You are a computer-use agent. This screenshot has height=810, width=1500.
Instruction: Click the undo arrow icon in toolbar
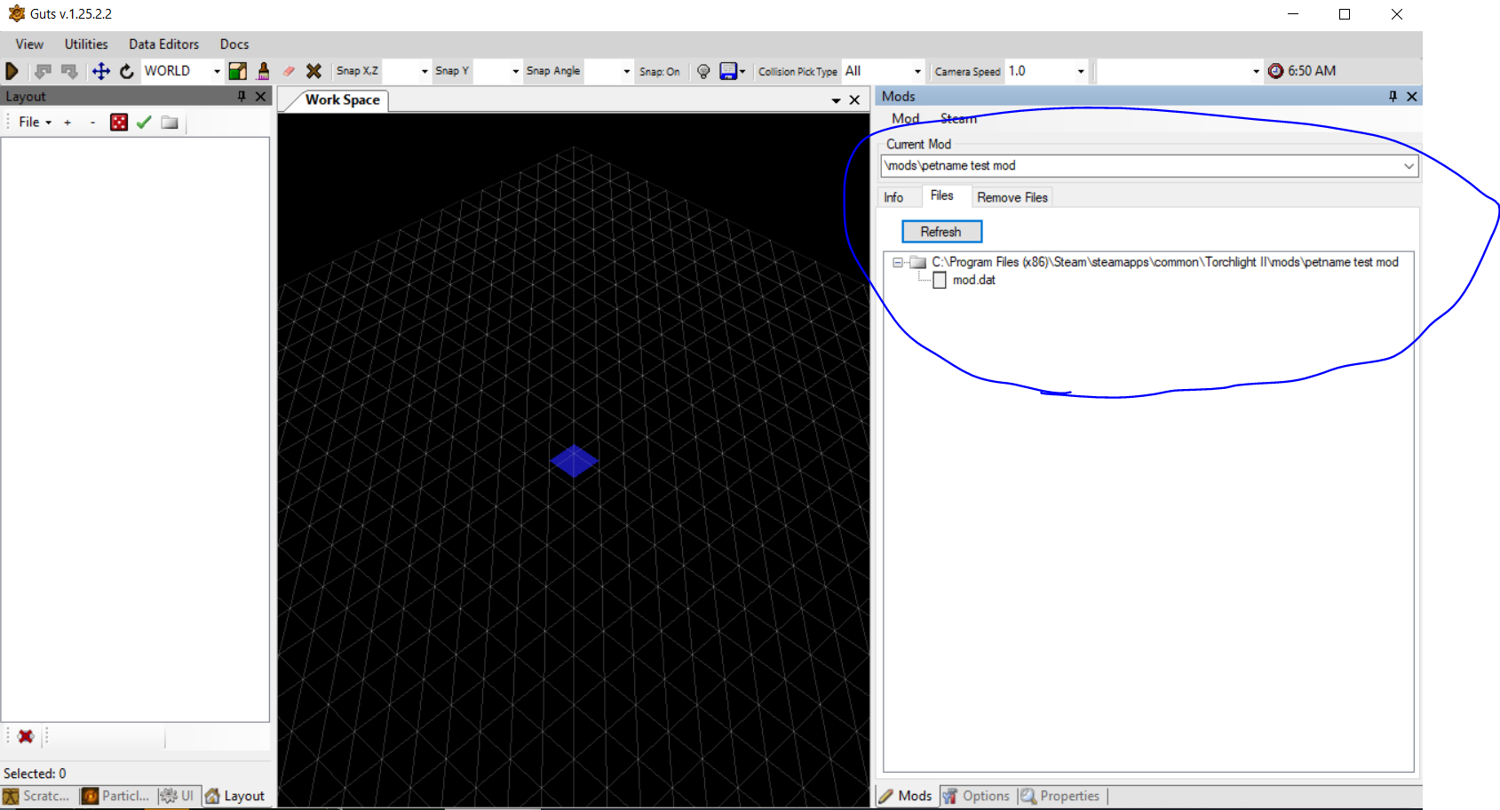(x=43, y=71)
